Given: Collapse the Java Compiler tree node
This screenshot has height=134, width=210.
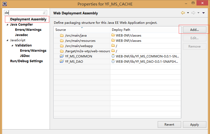Looking at the screenshot, I should (x=7, y=25).
